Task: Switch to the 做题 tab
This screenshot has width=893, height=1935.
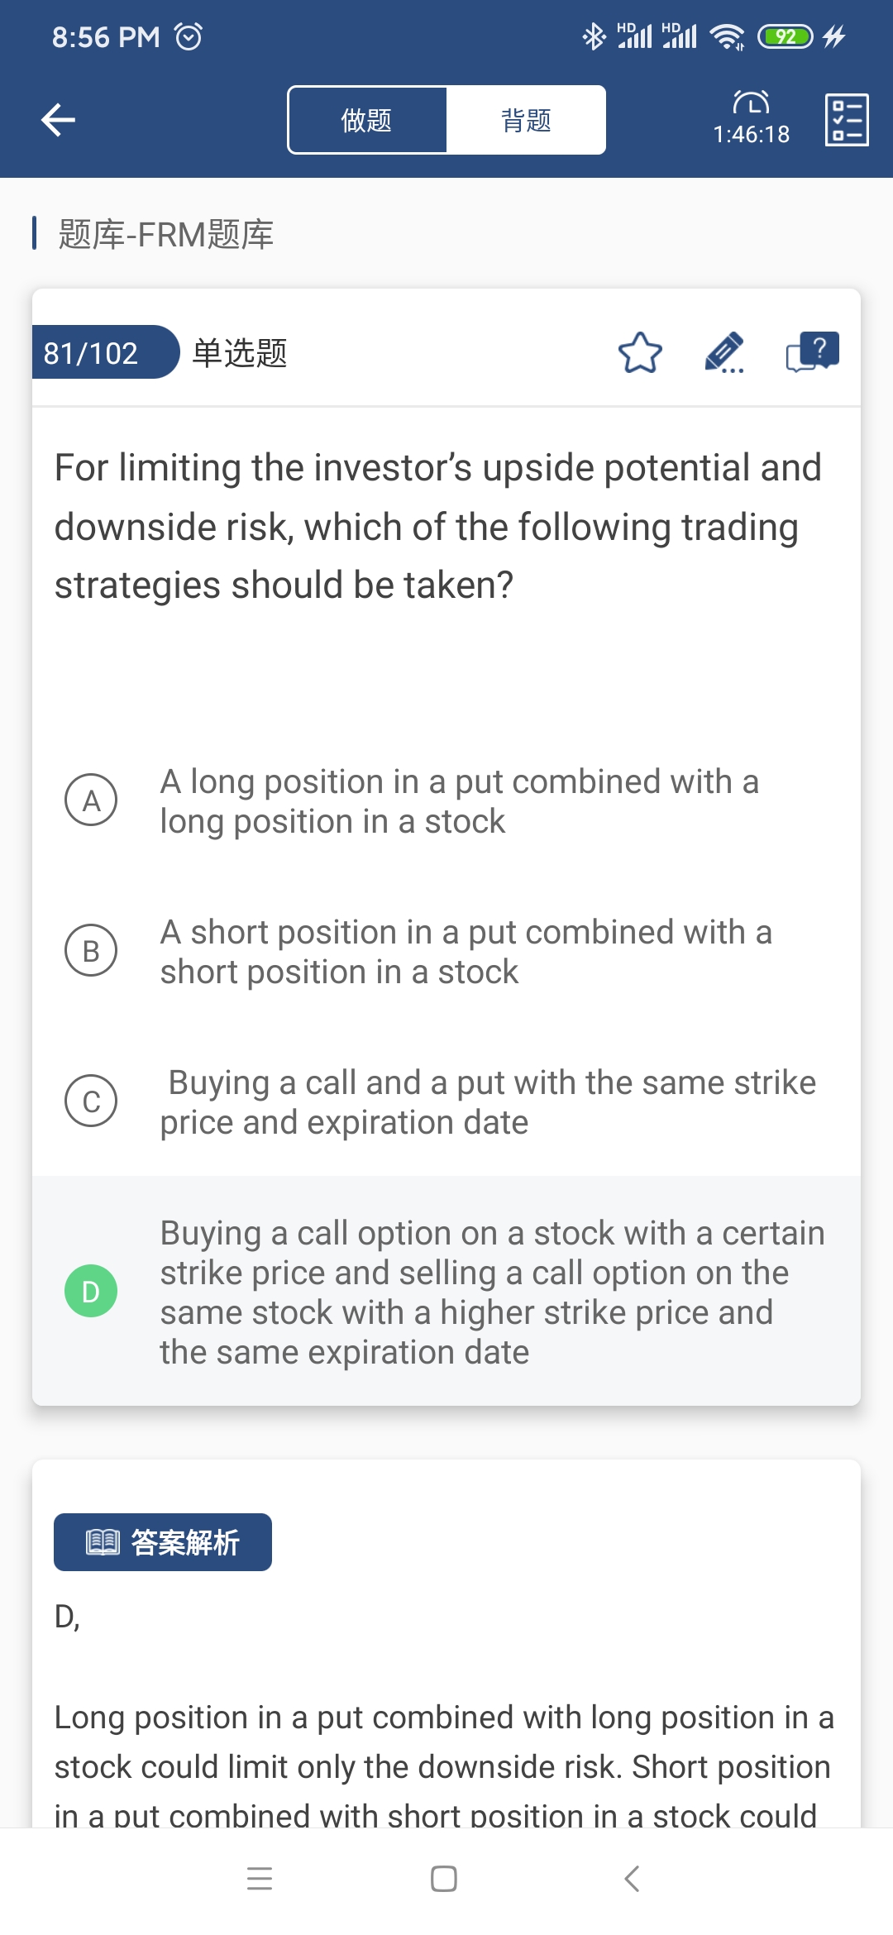Action: point(367,120)
